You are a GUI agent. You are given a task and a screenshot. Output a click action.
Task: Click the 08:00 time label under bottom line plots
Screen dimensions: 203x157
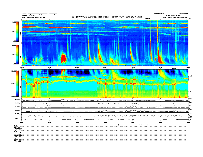click(77, 122)
